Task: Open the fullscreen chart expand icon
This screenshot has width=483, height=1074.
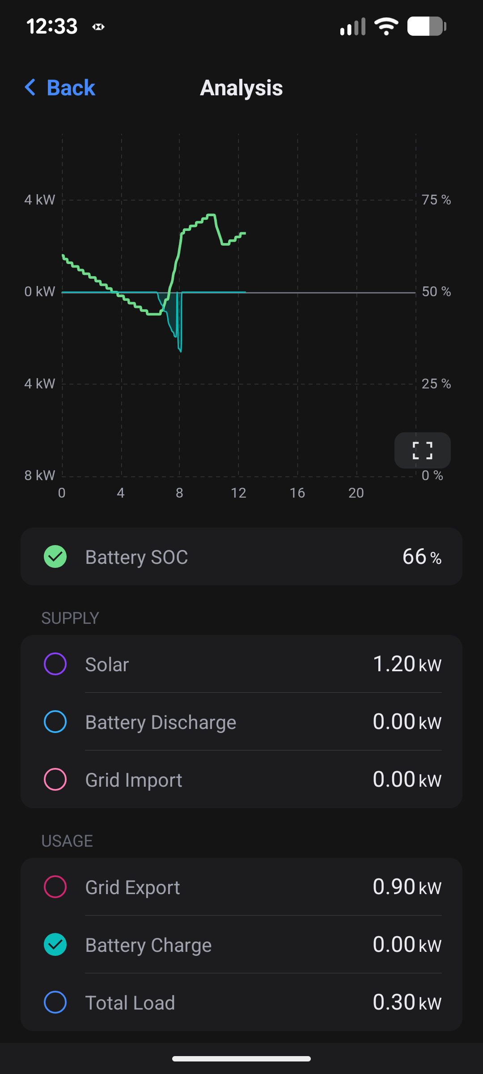Action: pyautogui.click(x=422, y=450)
